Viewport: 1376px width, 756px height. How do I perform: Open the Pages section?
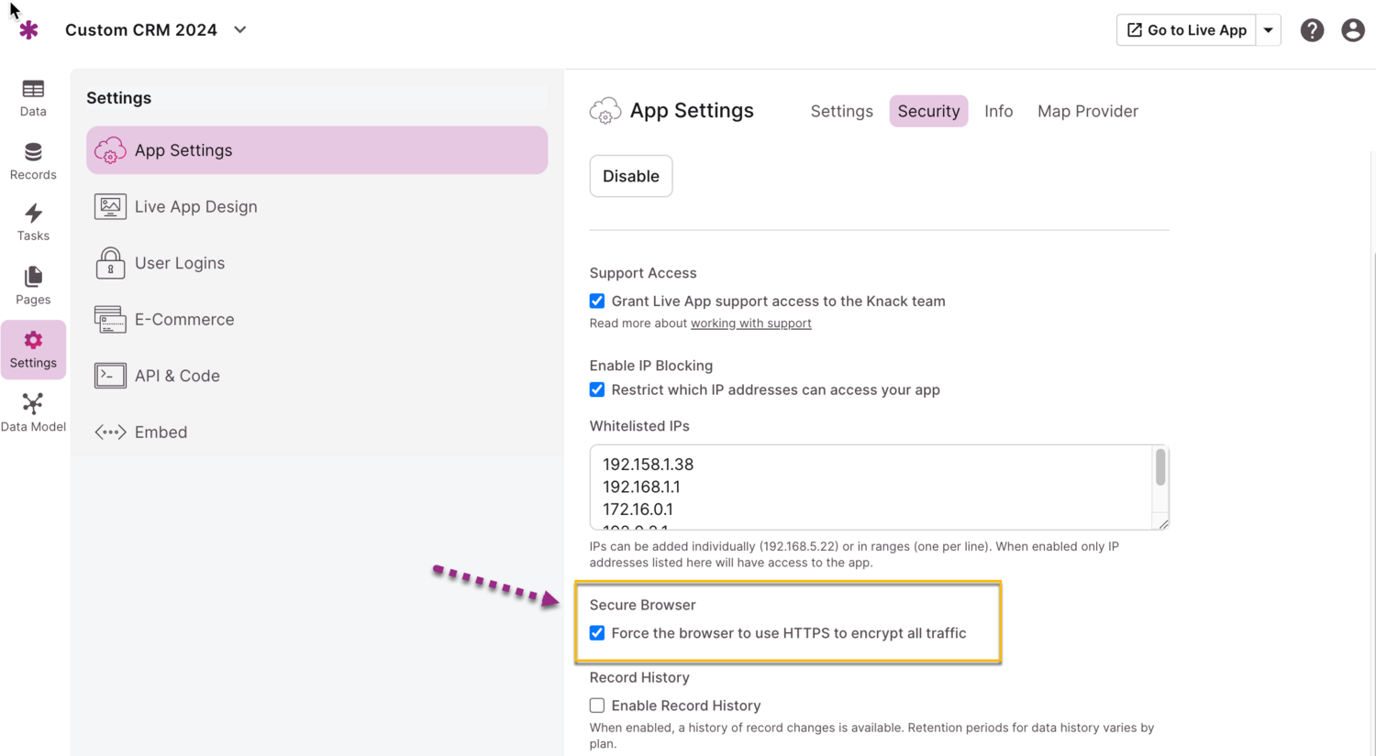[33, 286]
